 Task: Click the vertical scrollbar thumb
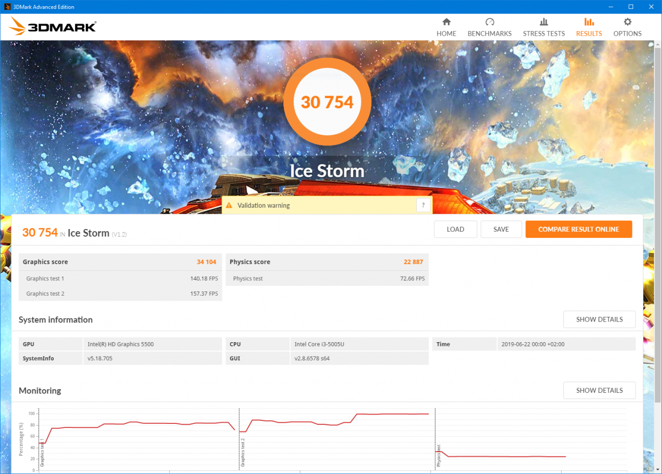[x=657, y=225]
